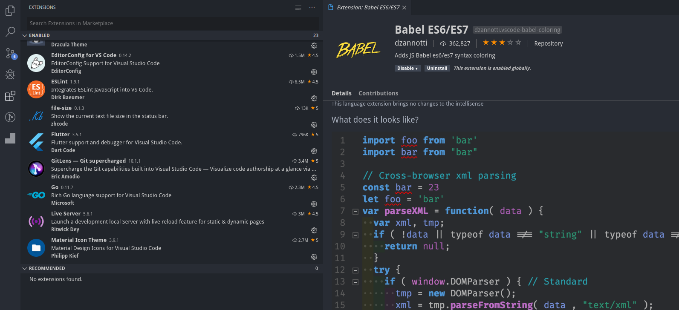Open manage gear for Go extension
679x310 pixels.
314,204
